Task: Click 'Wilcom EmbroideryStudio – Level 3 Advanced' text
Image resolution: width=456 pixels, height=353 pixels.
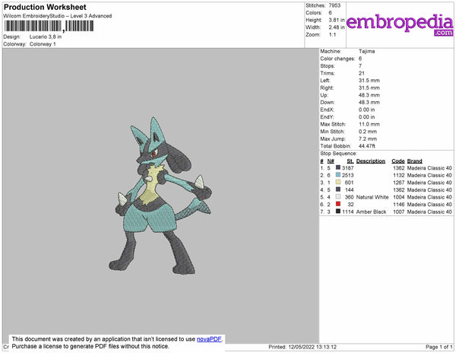Action: 58,16
